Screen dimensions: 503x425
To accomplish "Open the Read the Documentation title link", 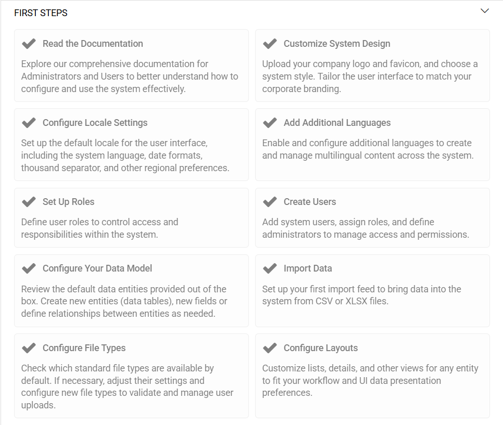I will (x=93, y=44).
